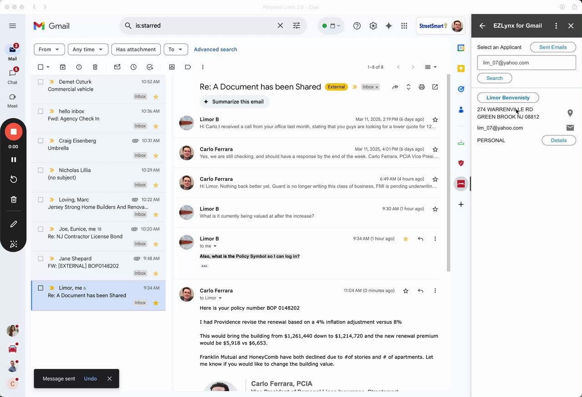Open Google apps grid
The height and width of the screenshot is (397, 582).
(404, 26)
